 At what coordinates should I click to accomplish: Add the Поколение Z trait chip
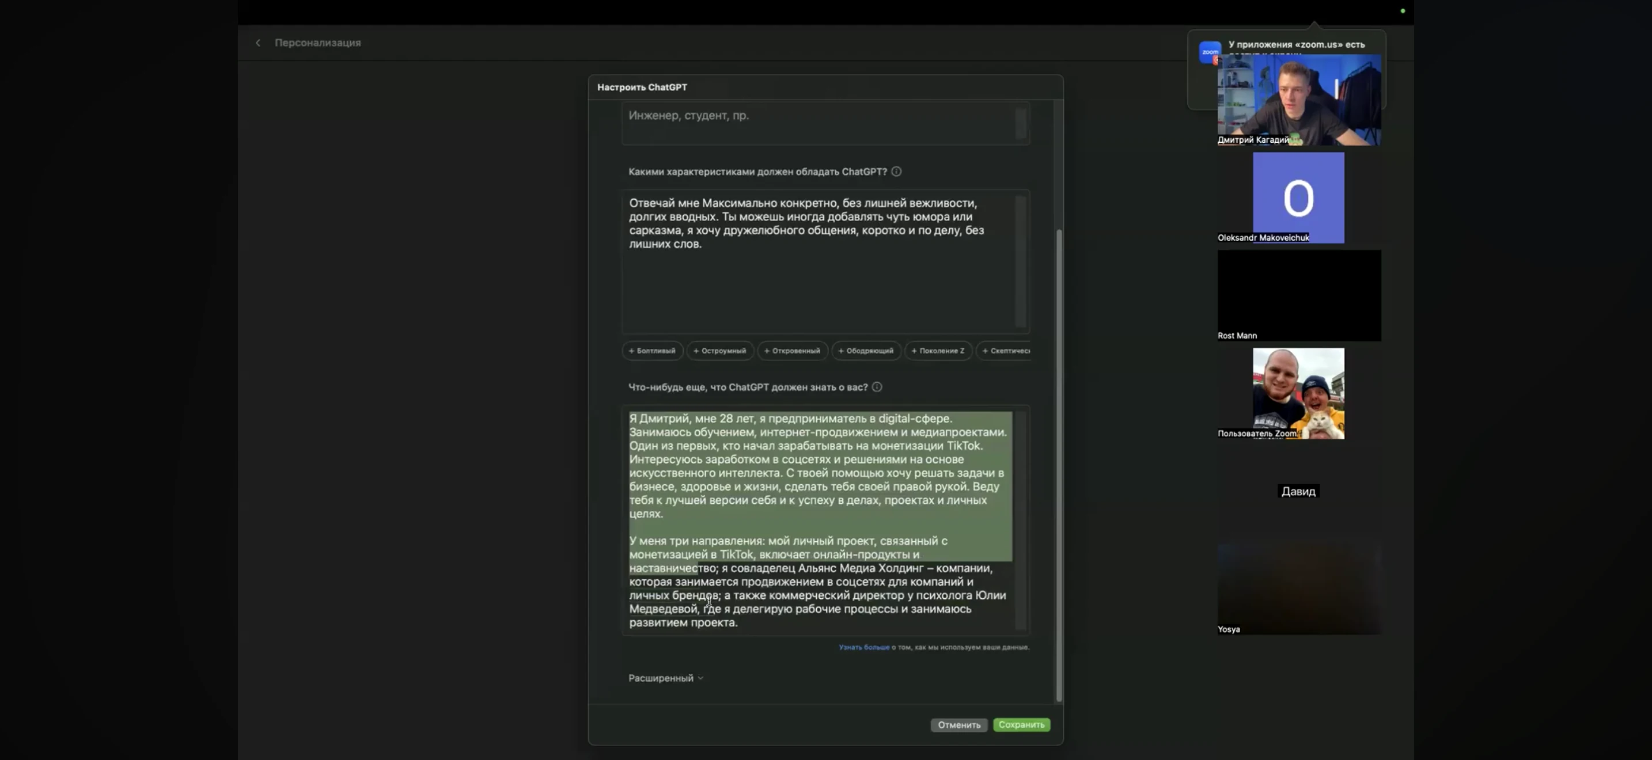point(938,351)
